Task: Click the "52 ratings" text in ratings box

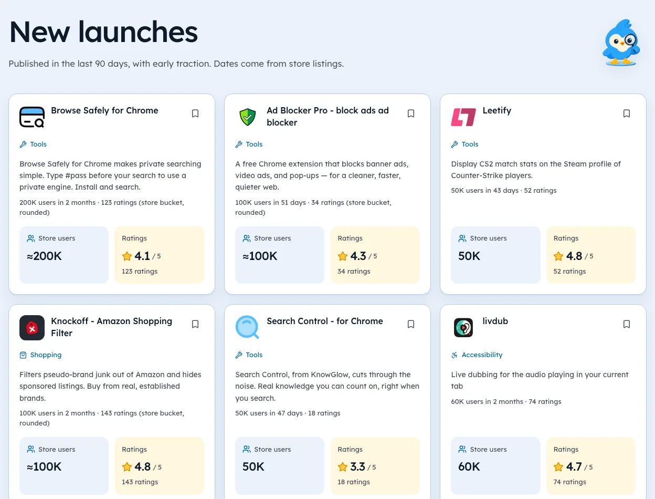Action: pyautogui.click(x=569, y=272)
